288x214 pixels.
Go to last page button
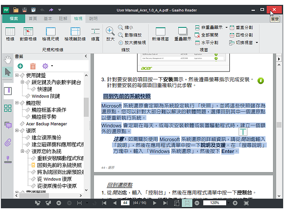click(x=165, y=203)
